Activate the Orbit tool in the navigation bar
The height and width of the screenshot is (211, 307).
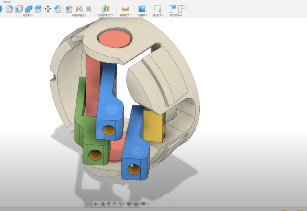[x=96, y=204]
